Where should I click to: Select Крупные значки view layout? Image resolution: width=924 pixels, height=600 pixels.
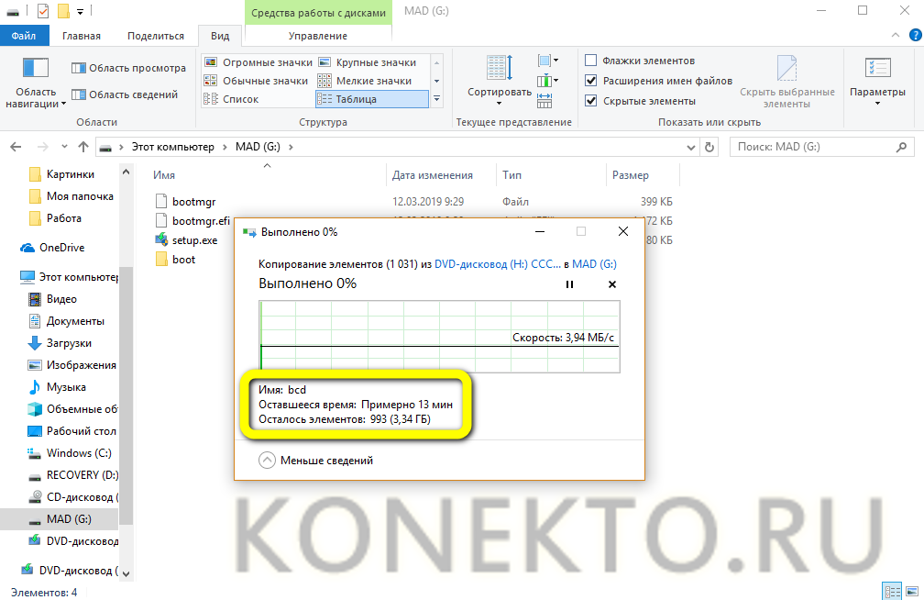click(367, 62)
